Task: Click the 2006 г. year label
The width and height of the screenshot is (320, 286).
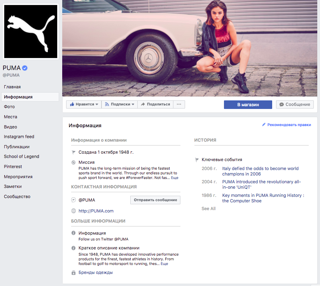Action: tap(209, 168)
